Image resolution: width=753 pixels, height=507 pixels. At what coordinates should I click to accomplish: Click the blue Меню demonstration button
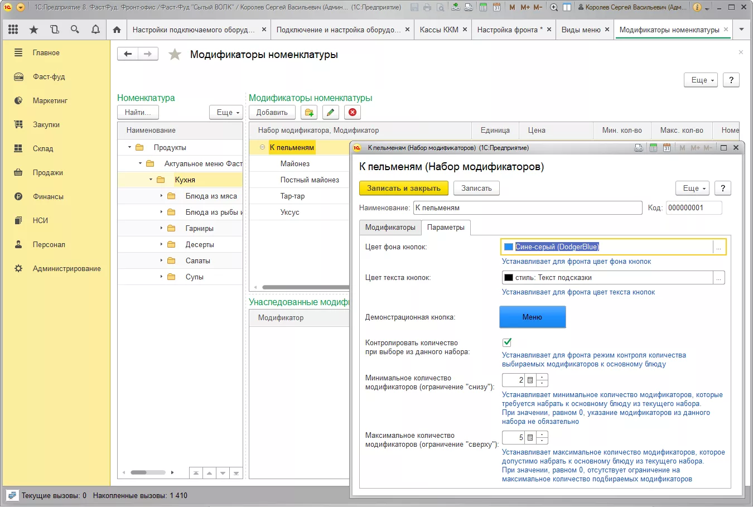tap(533, 317)
